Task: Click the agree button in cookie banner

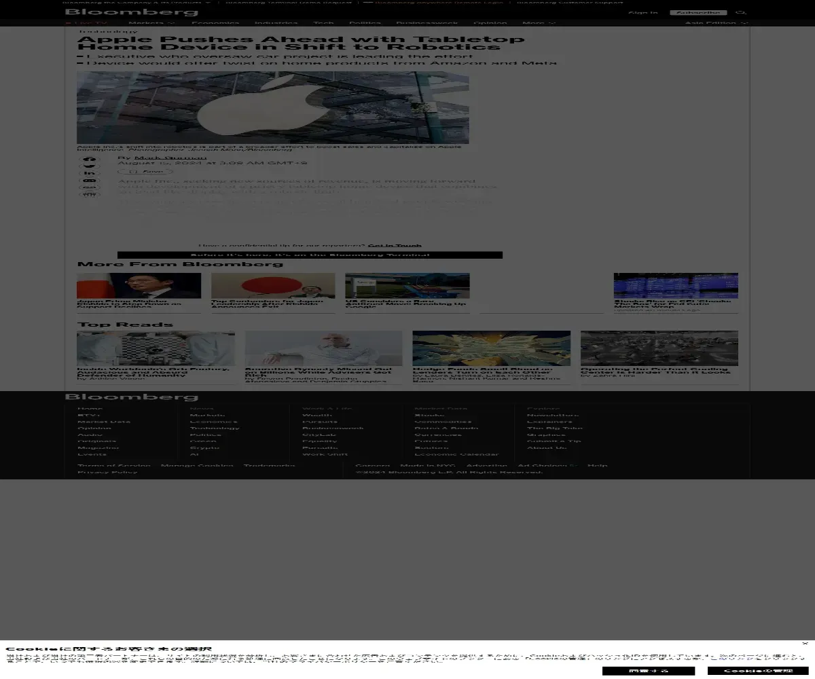Action: click(648, 671)
